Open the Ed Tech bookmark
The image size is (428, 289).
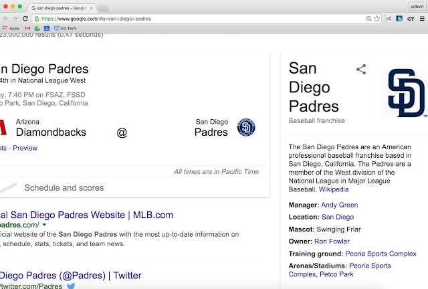pyautogui.click(x=66, y=28)
